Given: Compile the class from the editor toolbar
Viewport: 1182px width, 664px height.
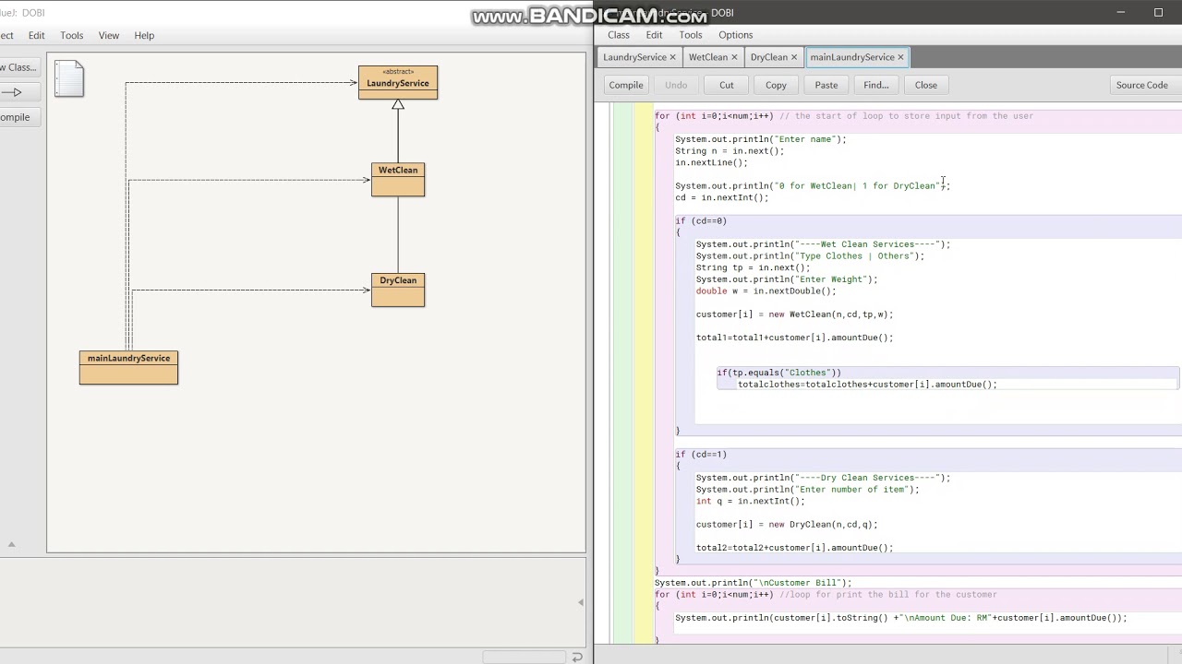Looking at the screenshot, I should pos(625,85).
